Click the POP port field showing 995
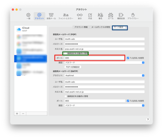Screen dimensions: 163x138 click(x=95, y=58)
